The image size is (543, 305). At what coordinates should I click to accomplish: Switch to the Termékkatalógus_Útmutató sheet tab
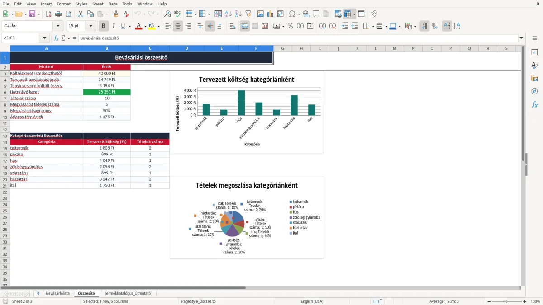click(128, 293)
